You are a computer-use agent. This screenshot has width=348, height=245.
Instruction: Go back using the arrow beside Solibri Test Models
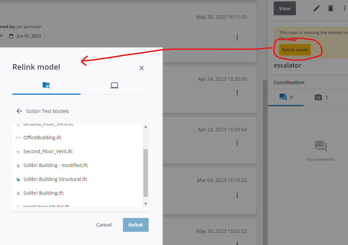[19, 111]
